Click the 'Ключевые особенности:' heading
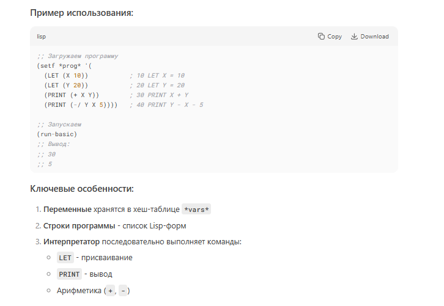 pos(82,189)
